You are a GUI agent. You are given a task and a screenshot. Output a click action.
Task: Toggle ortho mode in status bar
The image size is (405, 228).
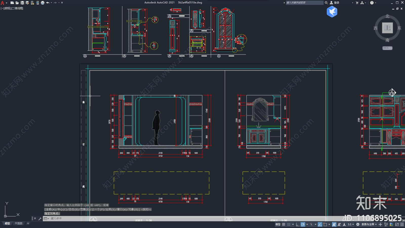point(298,224)
